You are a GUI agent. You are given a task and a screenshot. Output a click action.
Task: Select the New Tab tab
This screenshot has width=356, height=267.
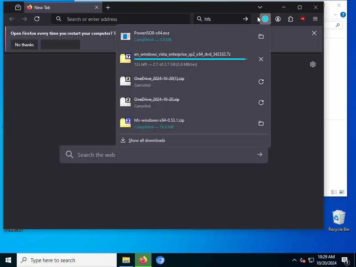coord(63,8)
